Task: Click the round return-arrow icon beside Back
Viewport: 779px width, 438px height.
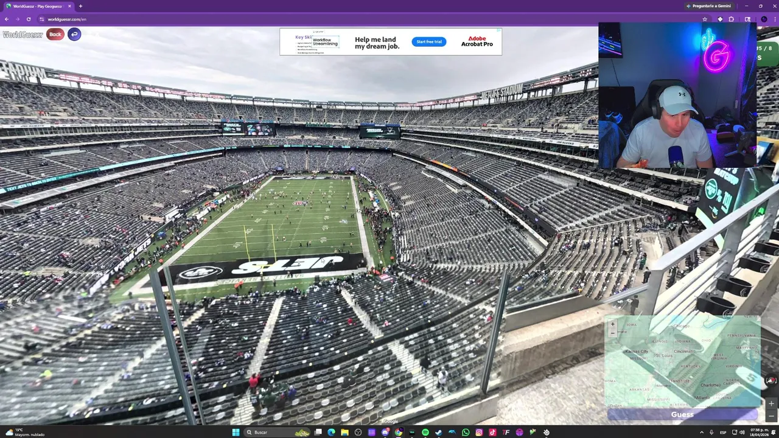Action: [74, 34]
